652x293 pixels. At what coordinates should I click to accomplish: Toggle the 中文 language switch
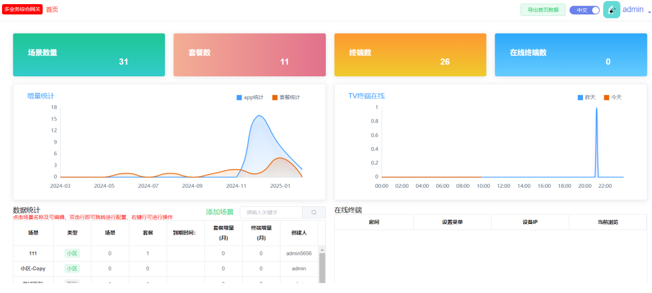(x=584, y=10)
